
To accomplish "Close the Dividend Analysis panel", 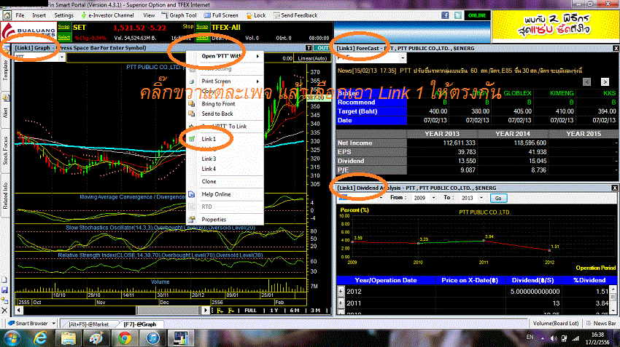I will pos(615,188).
